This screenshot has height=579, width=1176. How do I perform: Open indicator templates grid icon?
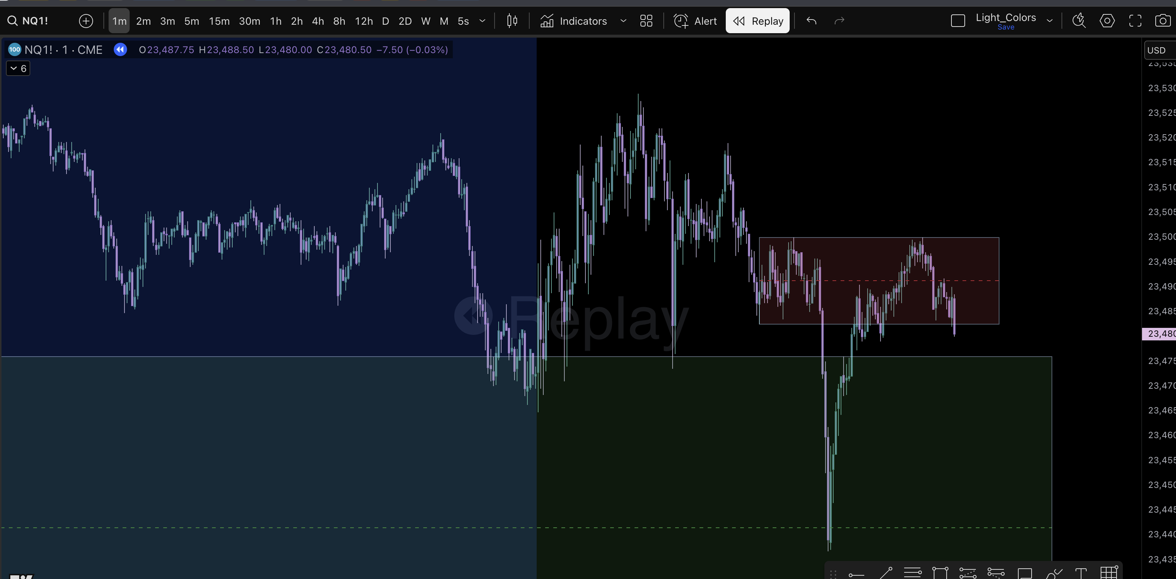coord(646,21)
